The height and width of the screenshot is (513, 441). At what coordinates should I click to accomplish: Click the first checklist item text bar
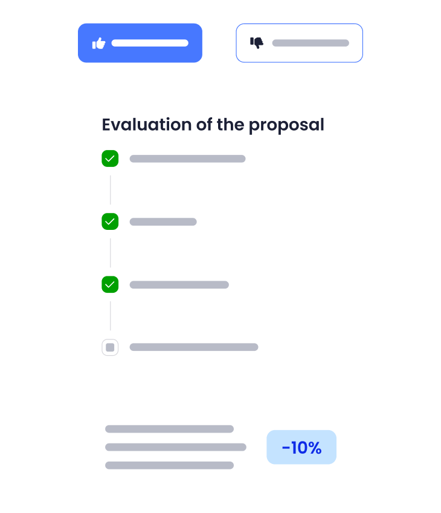187,158
